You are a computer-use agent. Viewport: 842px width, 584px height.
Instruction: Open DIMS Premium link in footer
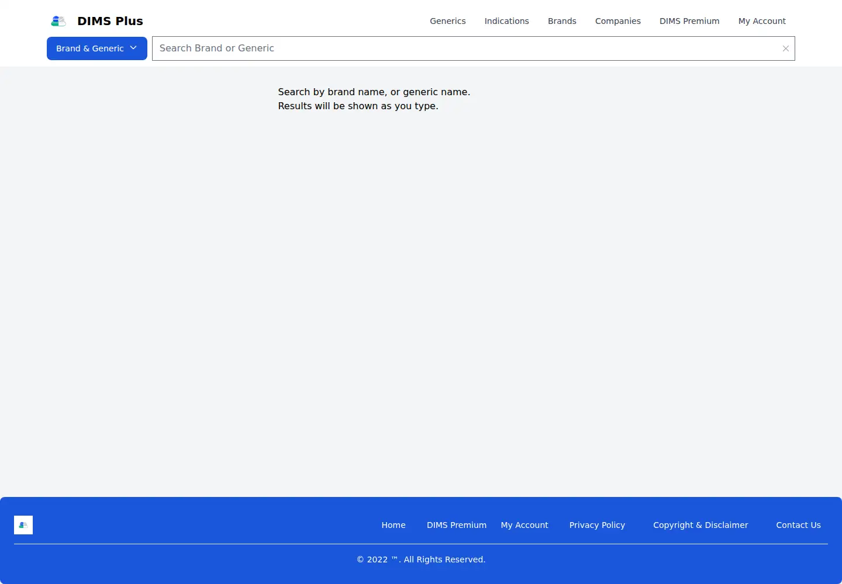click(457, 525)
